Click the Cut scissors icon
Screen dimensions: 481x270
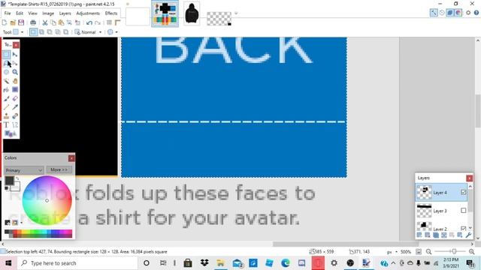pos(45,22)
